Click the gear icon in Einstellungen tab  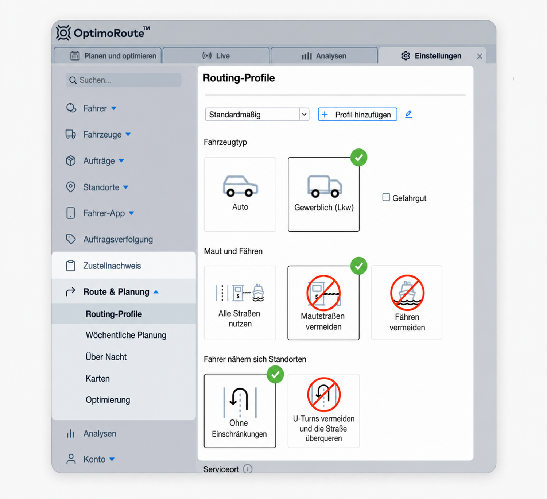(x=406, y=56)
